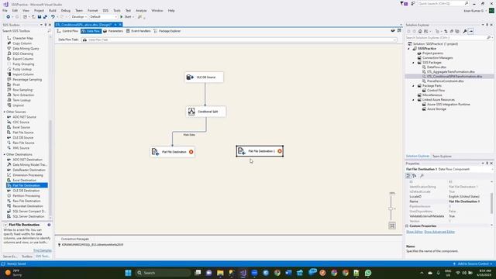
Task: Open the Debug menu
Action: [x=65, y=10]
